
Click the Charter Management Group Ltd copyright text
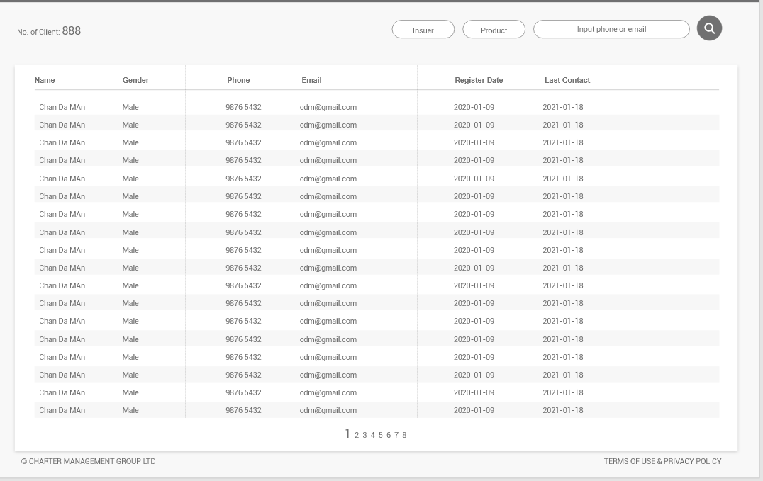[x=88, y=461]
